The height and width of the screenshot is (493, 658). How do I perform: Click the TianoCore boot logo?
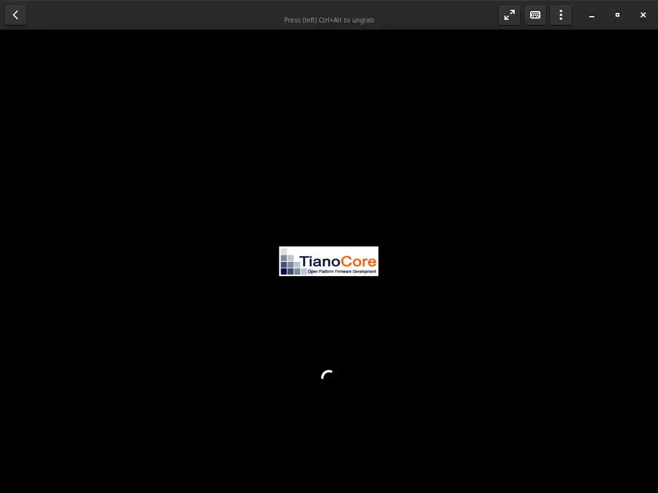pos(328,261)
